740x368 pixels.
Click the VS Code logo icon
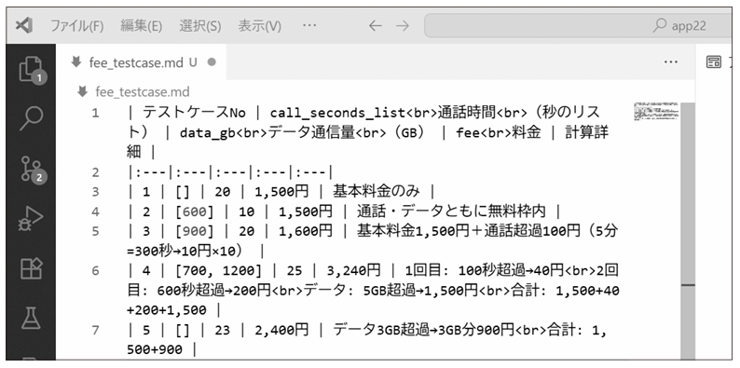24,25
